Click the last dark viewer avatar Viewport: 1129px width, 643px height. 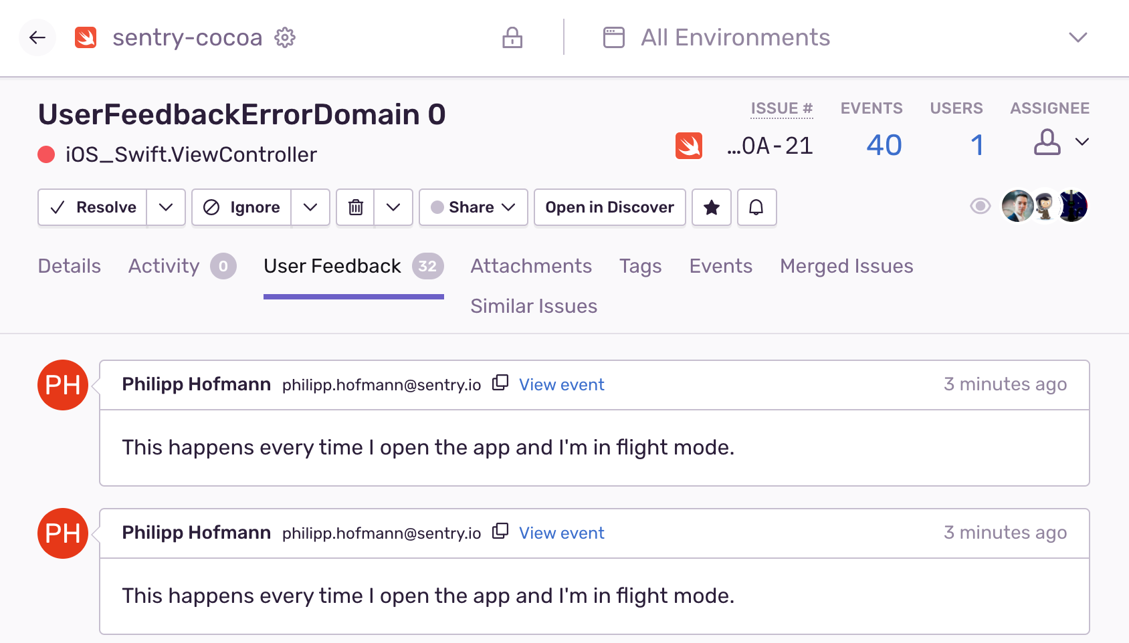click(x=1073, y=206)
